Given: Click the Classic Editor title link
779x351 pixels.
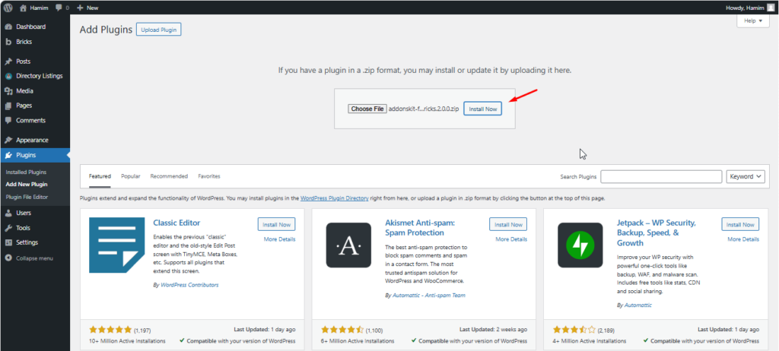Looking at the screenshot, I should point(176,223).
